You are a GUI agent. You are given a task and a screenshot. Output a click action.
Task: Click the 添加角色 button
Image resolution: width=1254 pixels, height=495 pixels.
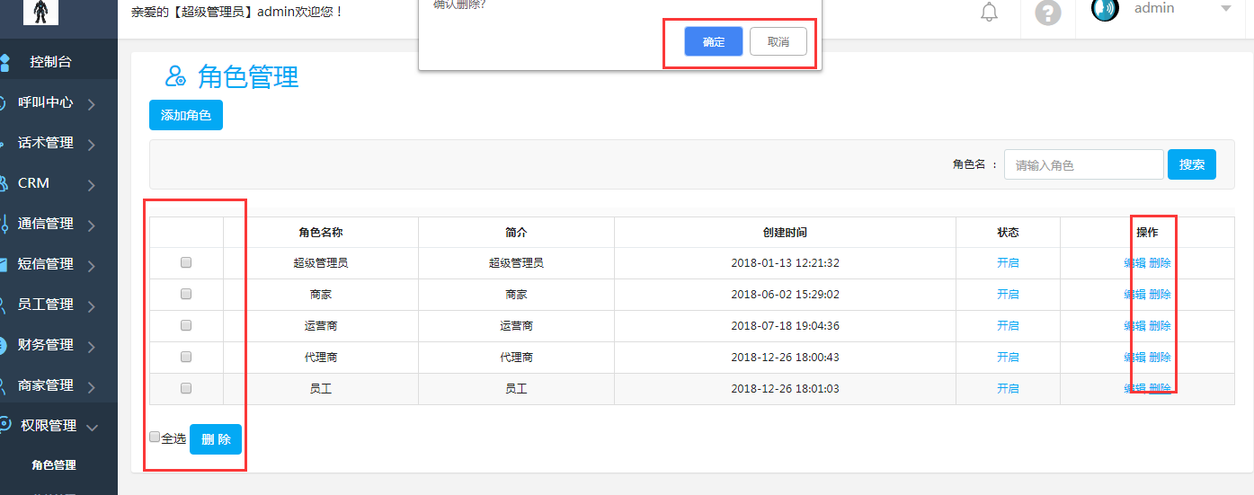coord(185,115)
